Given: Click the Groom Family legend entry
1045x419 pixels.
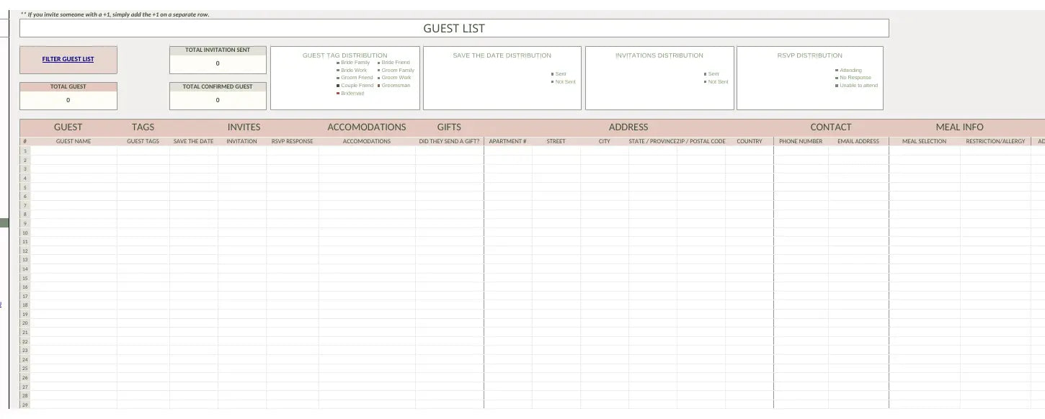Looking at the screenshot, I should coord(396,70).
